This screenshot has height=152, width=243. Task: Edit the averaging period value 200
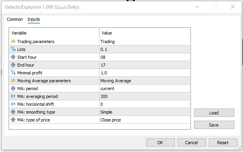145,96
